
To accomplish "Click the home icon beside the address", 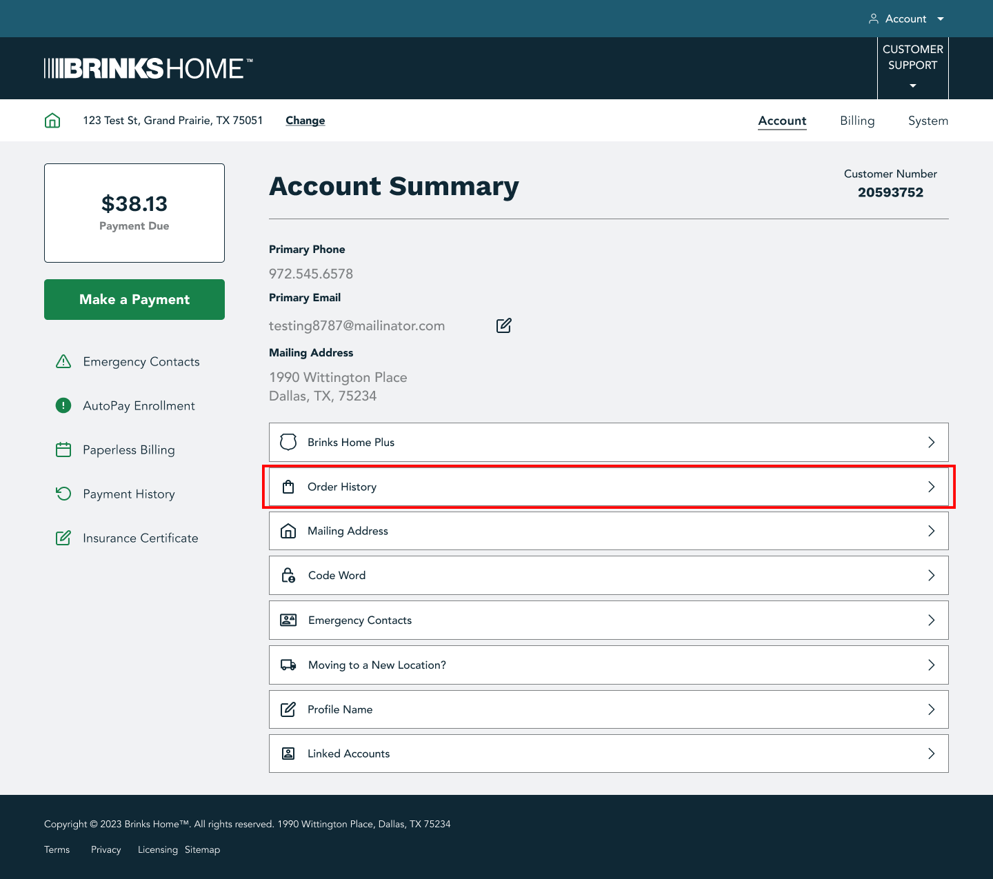I will (x=52, y=121).
